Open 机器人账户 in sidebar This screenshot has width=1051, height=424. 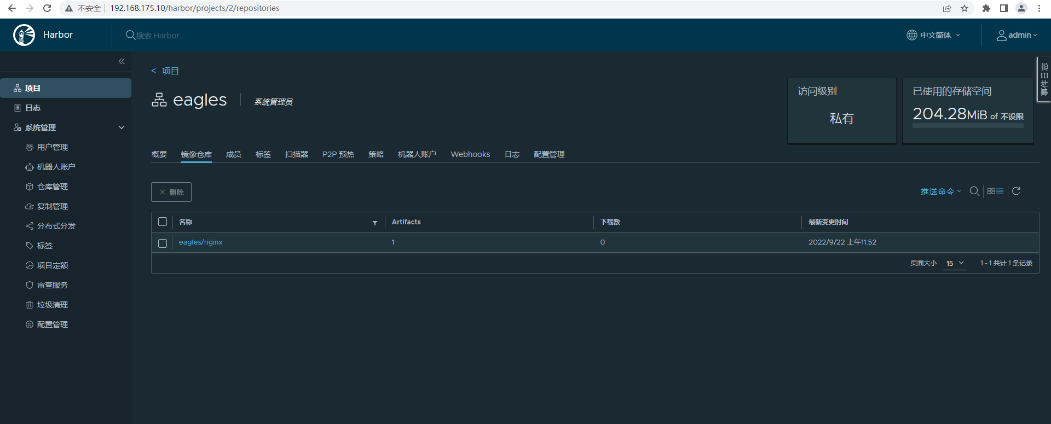[56, 167]
